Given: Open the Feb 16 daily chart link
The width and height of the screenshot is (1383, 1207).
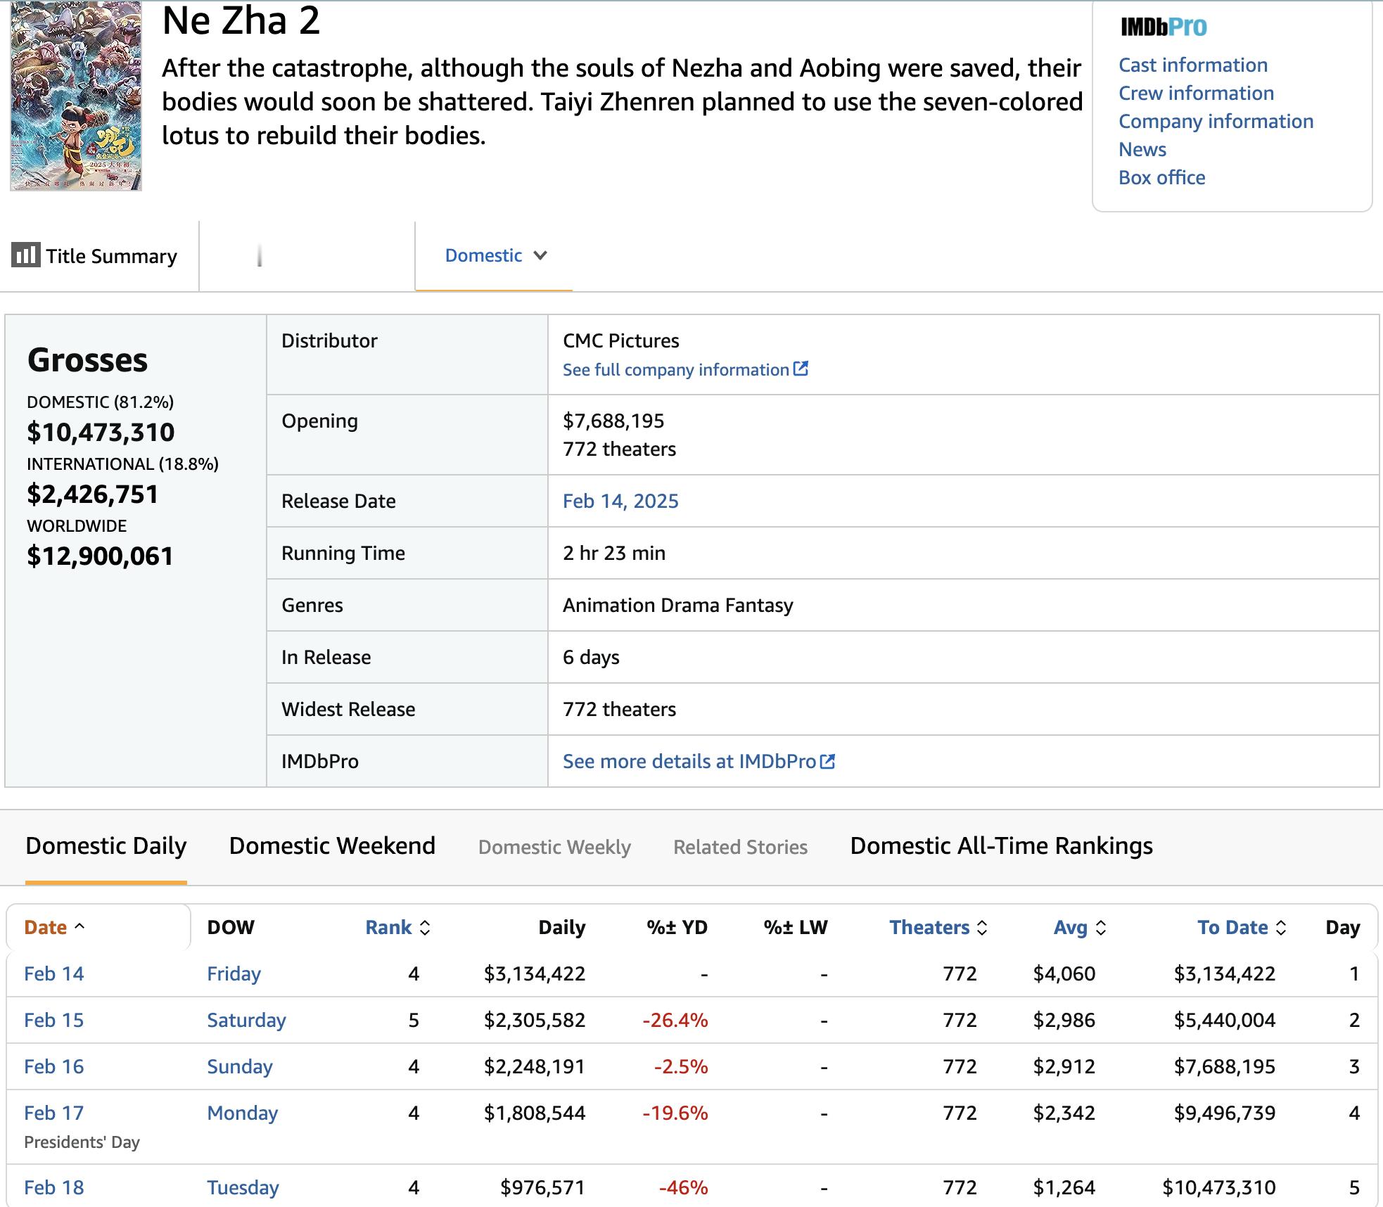Looking at the screenshot, I should click(x=53, y=1066).
